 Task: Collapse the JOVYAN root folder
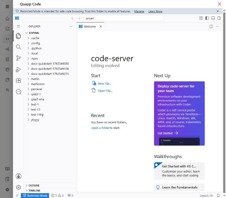[26, 33]
